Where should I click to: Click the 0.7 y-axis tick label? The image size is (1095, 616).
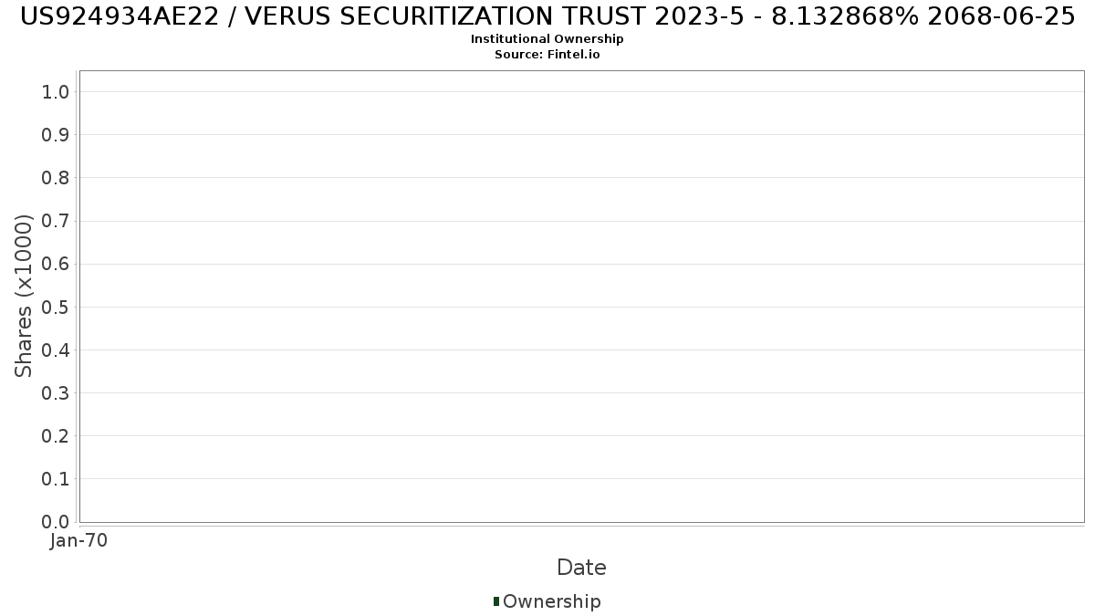tap(55, 221)
